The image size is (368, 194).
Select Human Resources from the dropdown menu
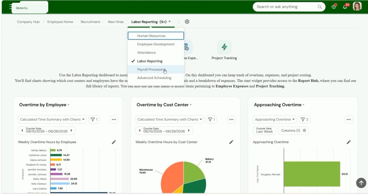156,36
